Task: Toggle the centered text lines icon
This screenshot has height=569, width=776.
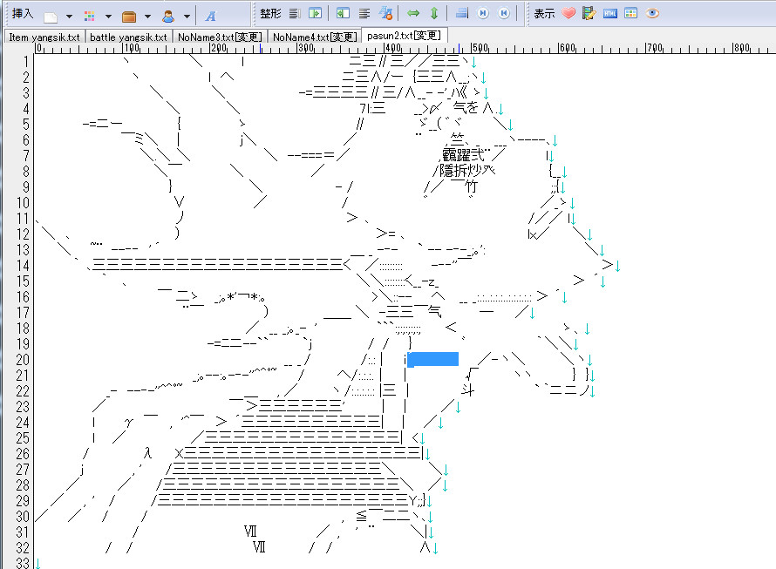Action: [x=364, y=14]
